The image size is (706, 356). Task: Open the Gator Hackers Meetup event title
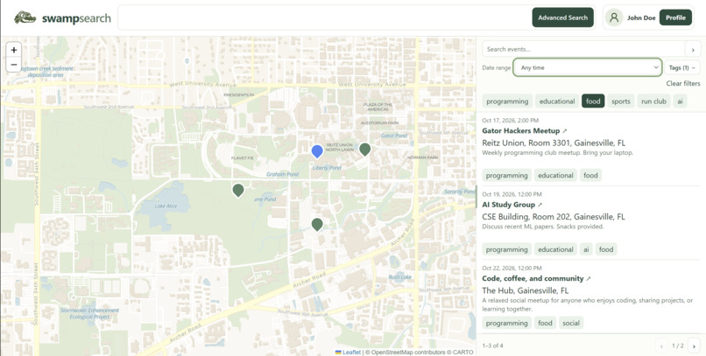click(521, 131)
